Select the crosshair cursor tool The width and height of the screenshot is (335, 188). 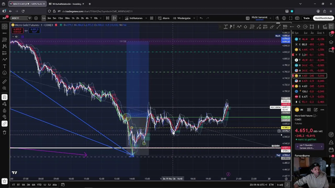pyautogui.click(x=4, y=26)
